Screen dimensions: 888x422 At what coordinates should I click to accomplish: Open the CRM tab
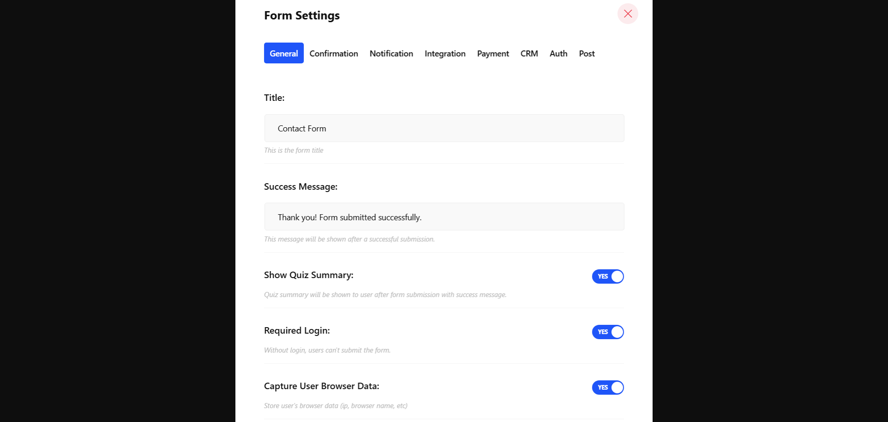click(x=529, y=53)
